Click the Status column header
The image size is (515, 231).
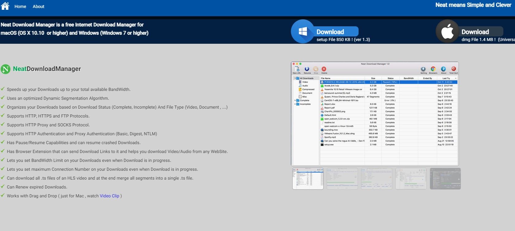[x=390, y=78]
